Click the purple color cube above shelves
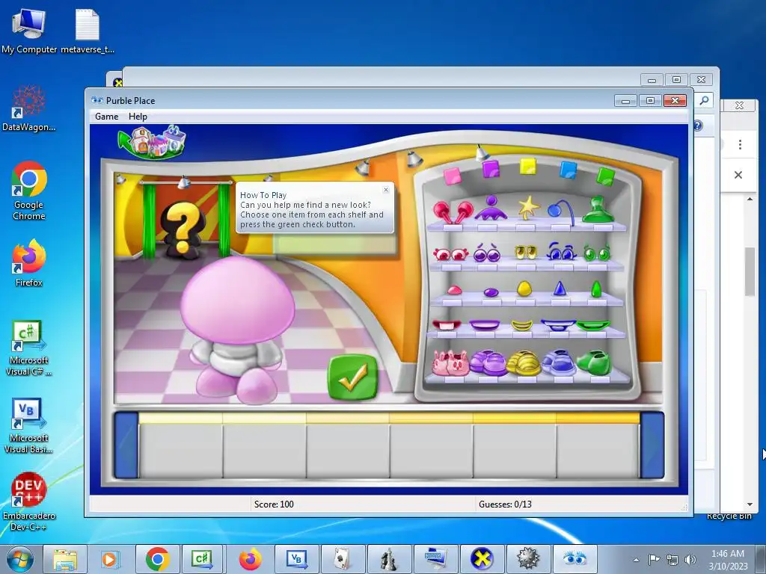Image resolution: width=766 pixels, height=574 pixels. coord(491,169)
